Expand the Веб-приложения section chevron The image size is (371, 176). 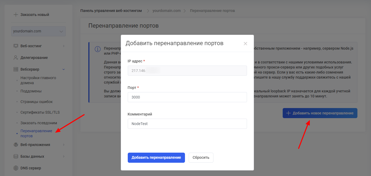[64, 145]
